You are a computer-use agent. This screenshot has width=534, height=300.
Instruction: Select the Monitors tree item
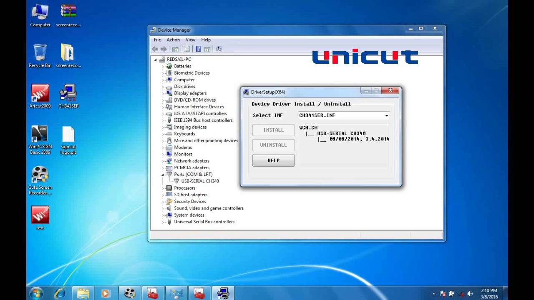[183, 154]
